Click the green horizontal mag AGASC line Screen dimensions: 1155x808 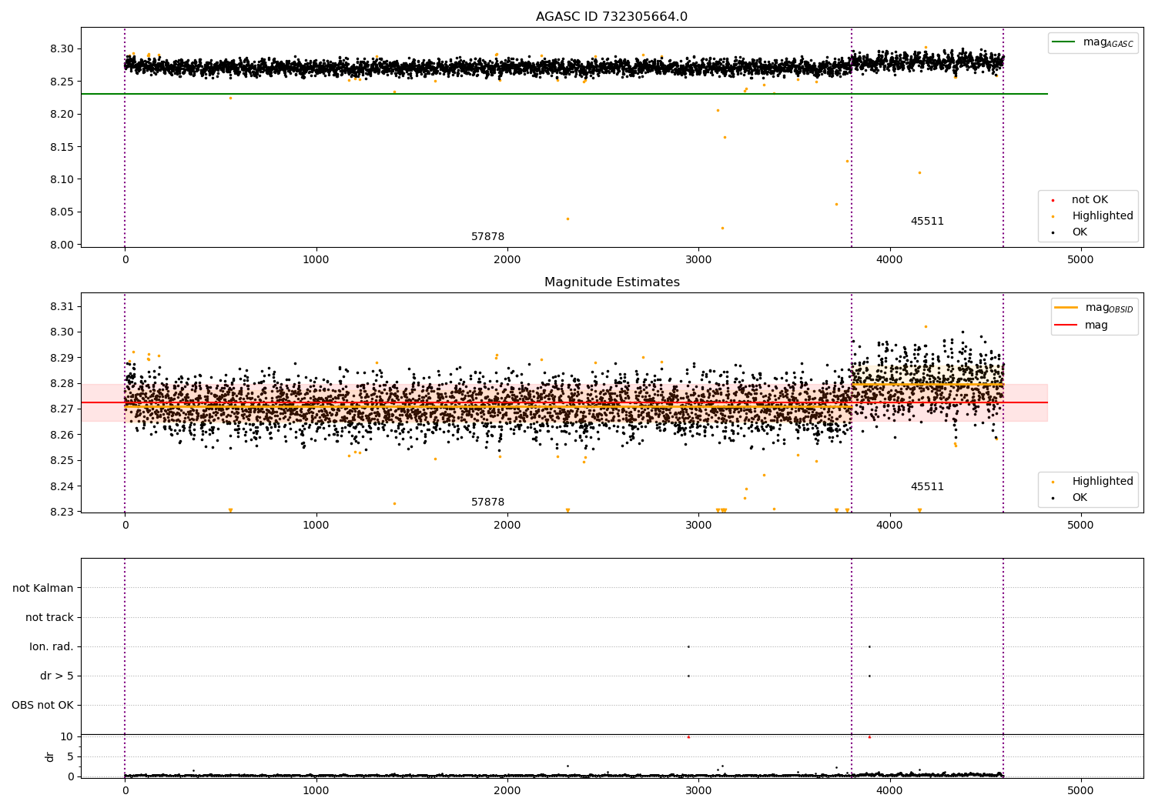tap(564, 94)
